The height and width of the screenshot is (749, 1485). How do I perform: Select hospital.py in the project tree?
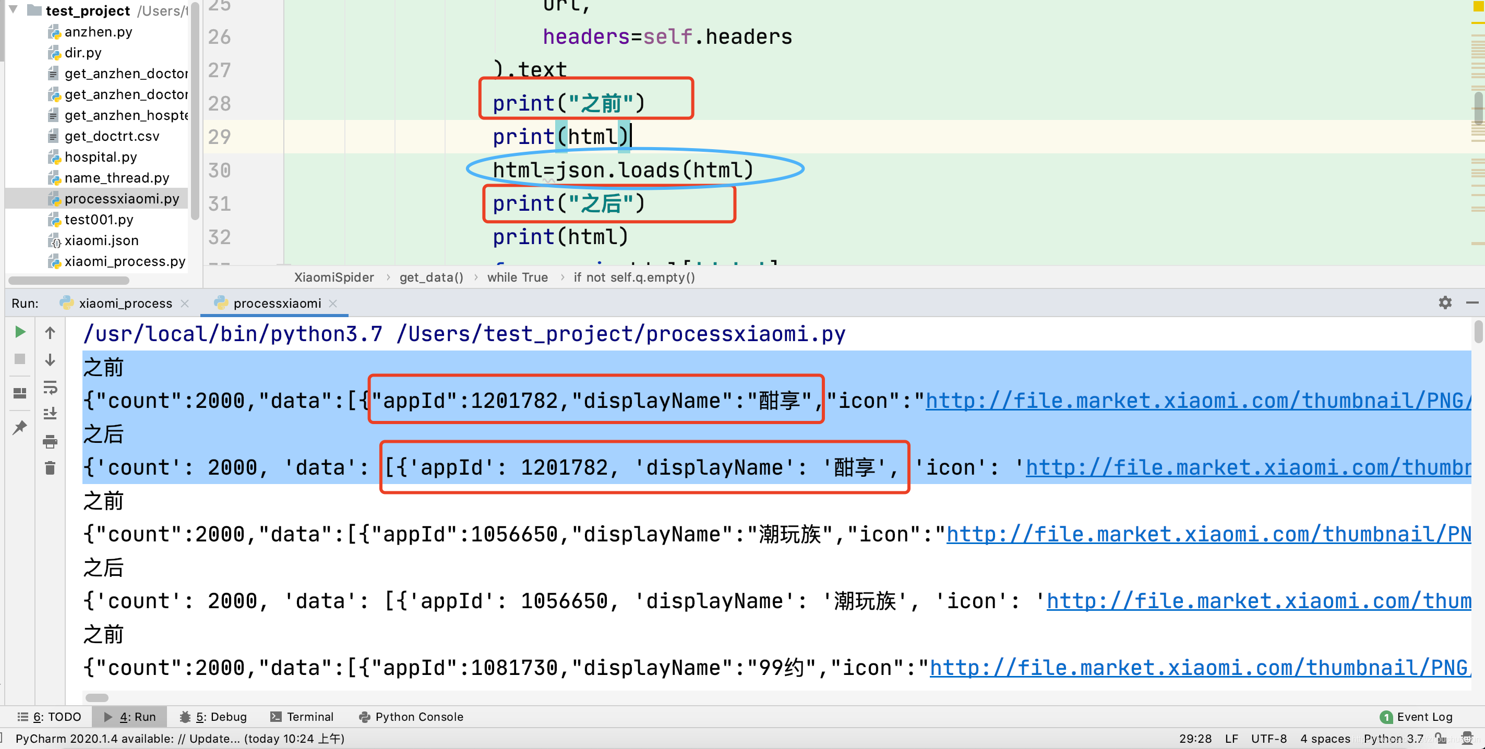click(101, 156)
